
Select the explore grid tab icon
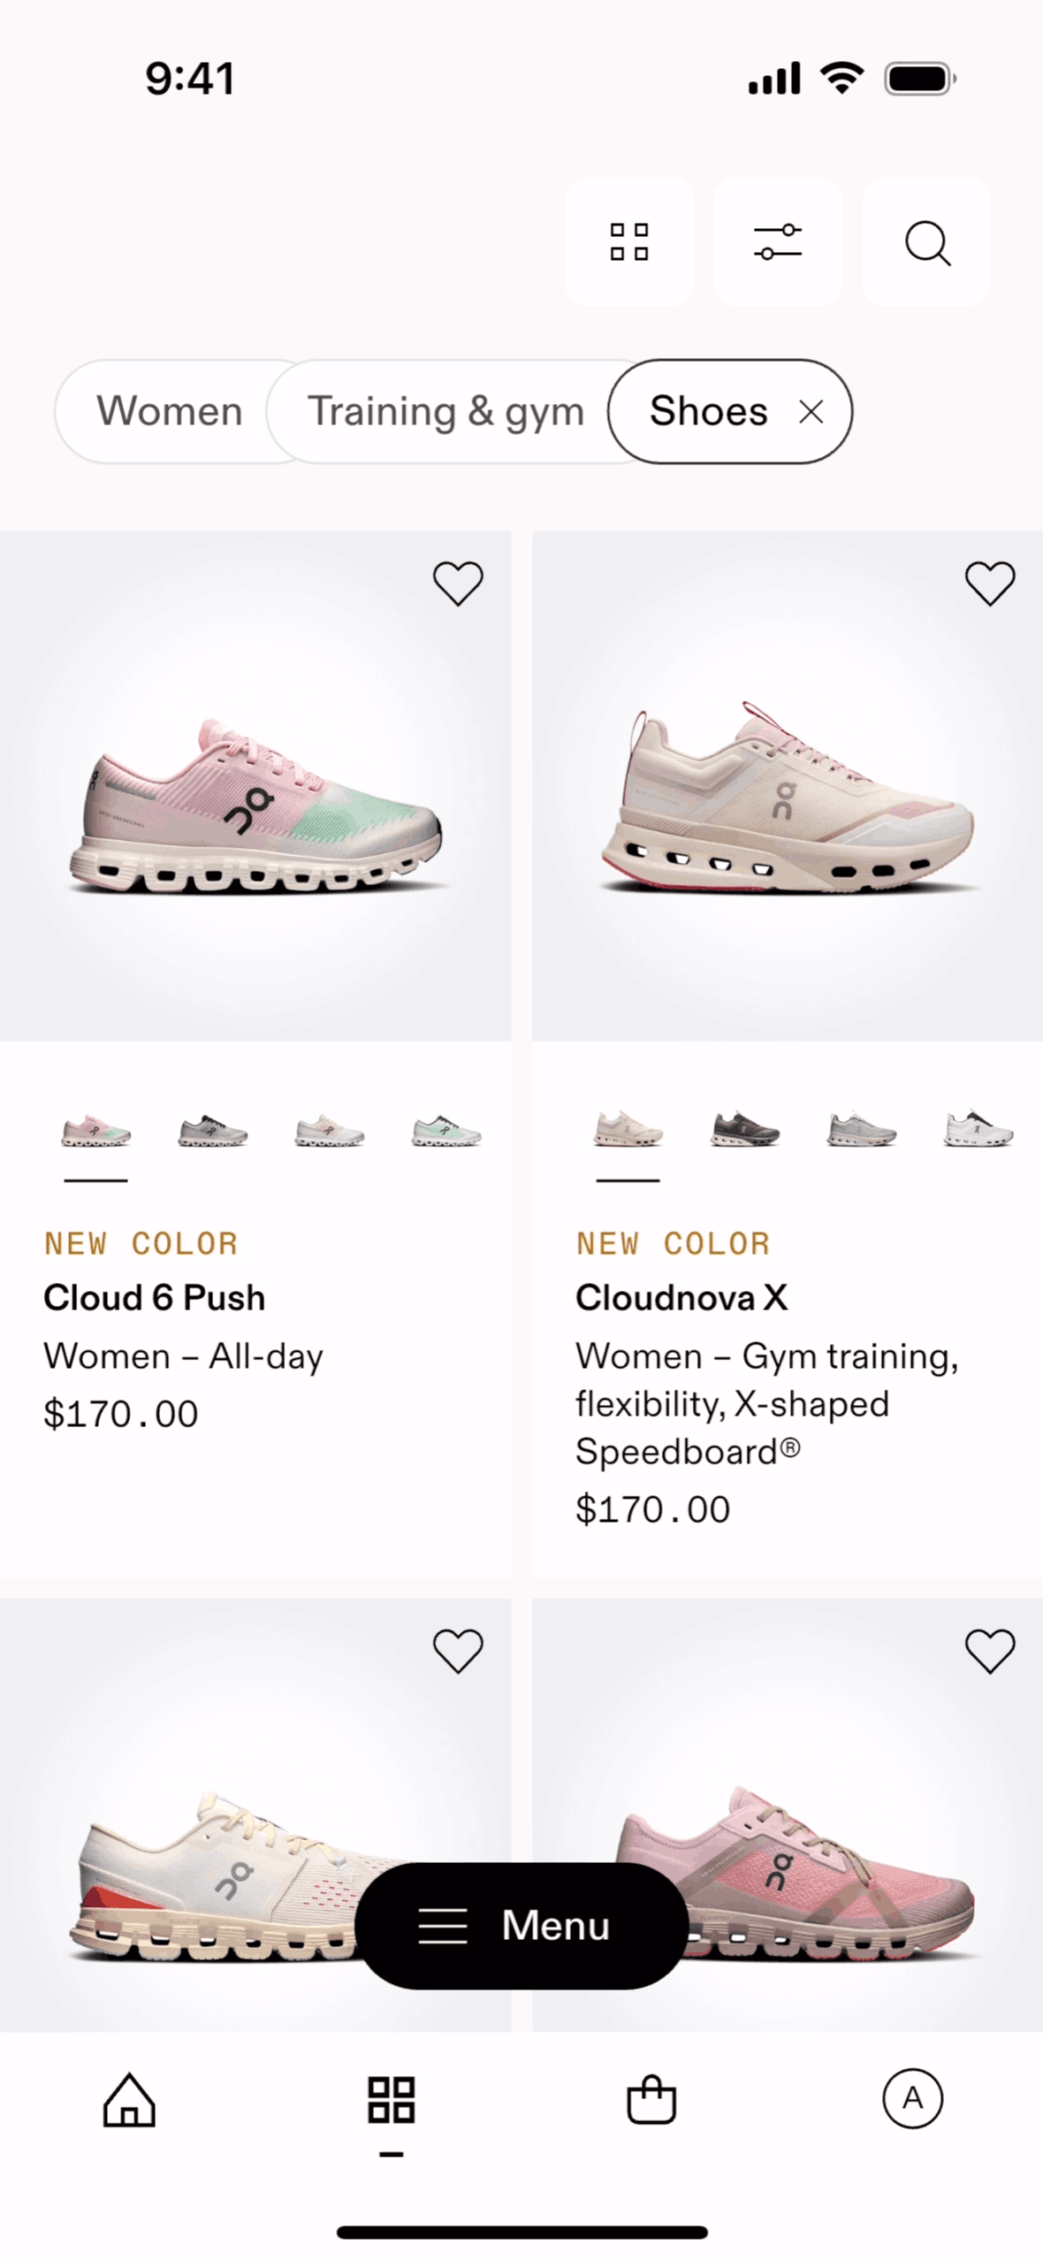point(392,2100)
